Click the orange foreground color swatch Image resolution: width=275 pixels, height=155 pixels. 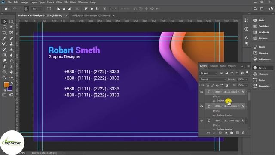click(6, 85)
